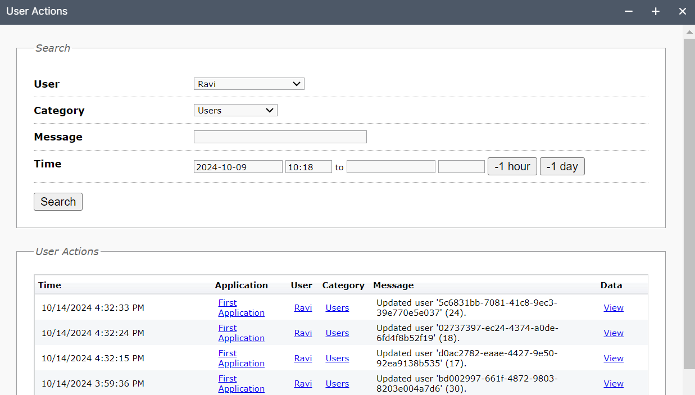Click the empty end date field
The height and width of the screenshot is (395, 695).
(390, 167)
